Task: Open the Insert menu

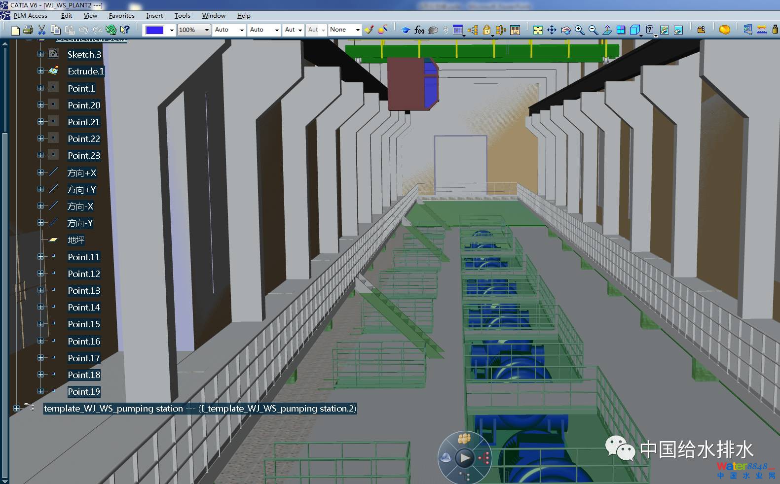Action: coord(154,16)
